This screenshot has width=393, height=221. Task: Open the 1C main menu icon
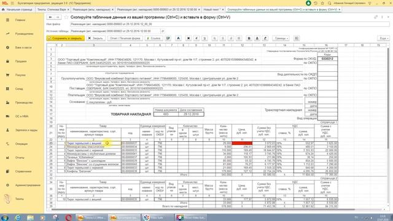tap(12, 3)
